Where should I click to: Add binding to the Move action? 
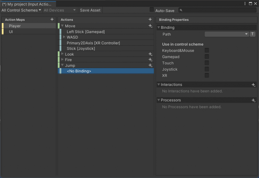tap(150, 26)
